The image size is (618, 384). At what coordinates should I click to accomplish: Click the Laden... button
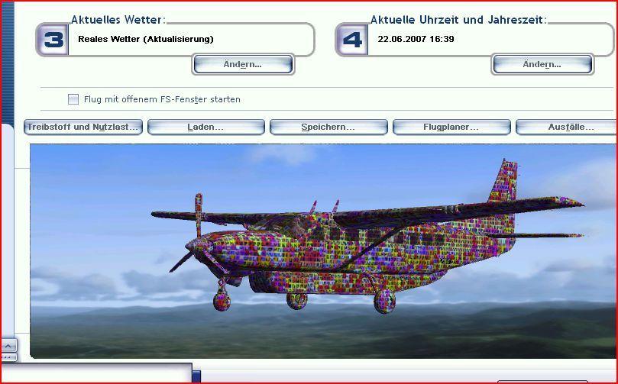point(205,127)
